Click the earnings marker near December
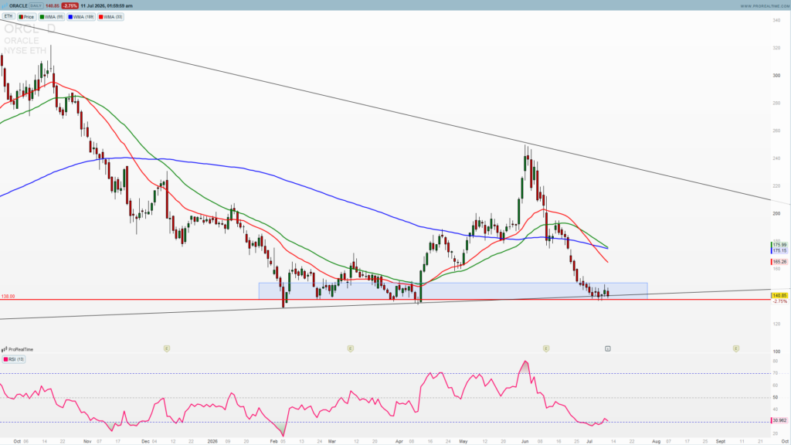 (167, 348)
